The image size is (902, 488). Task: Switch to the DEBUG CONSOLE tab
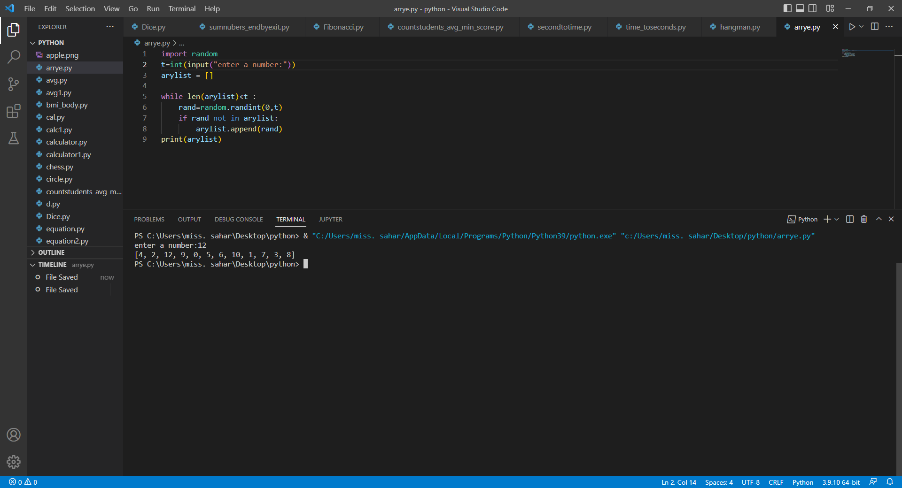tap(239, 219)
